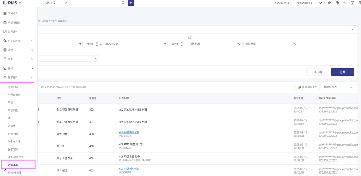Click the blue plus button in top bar

[x=131, y=3]
